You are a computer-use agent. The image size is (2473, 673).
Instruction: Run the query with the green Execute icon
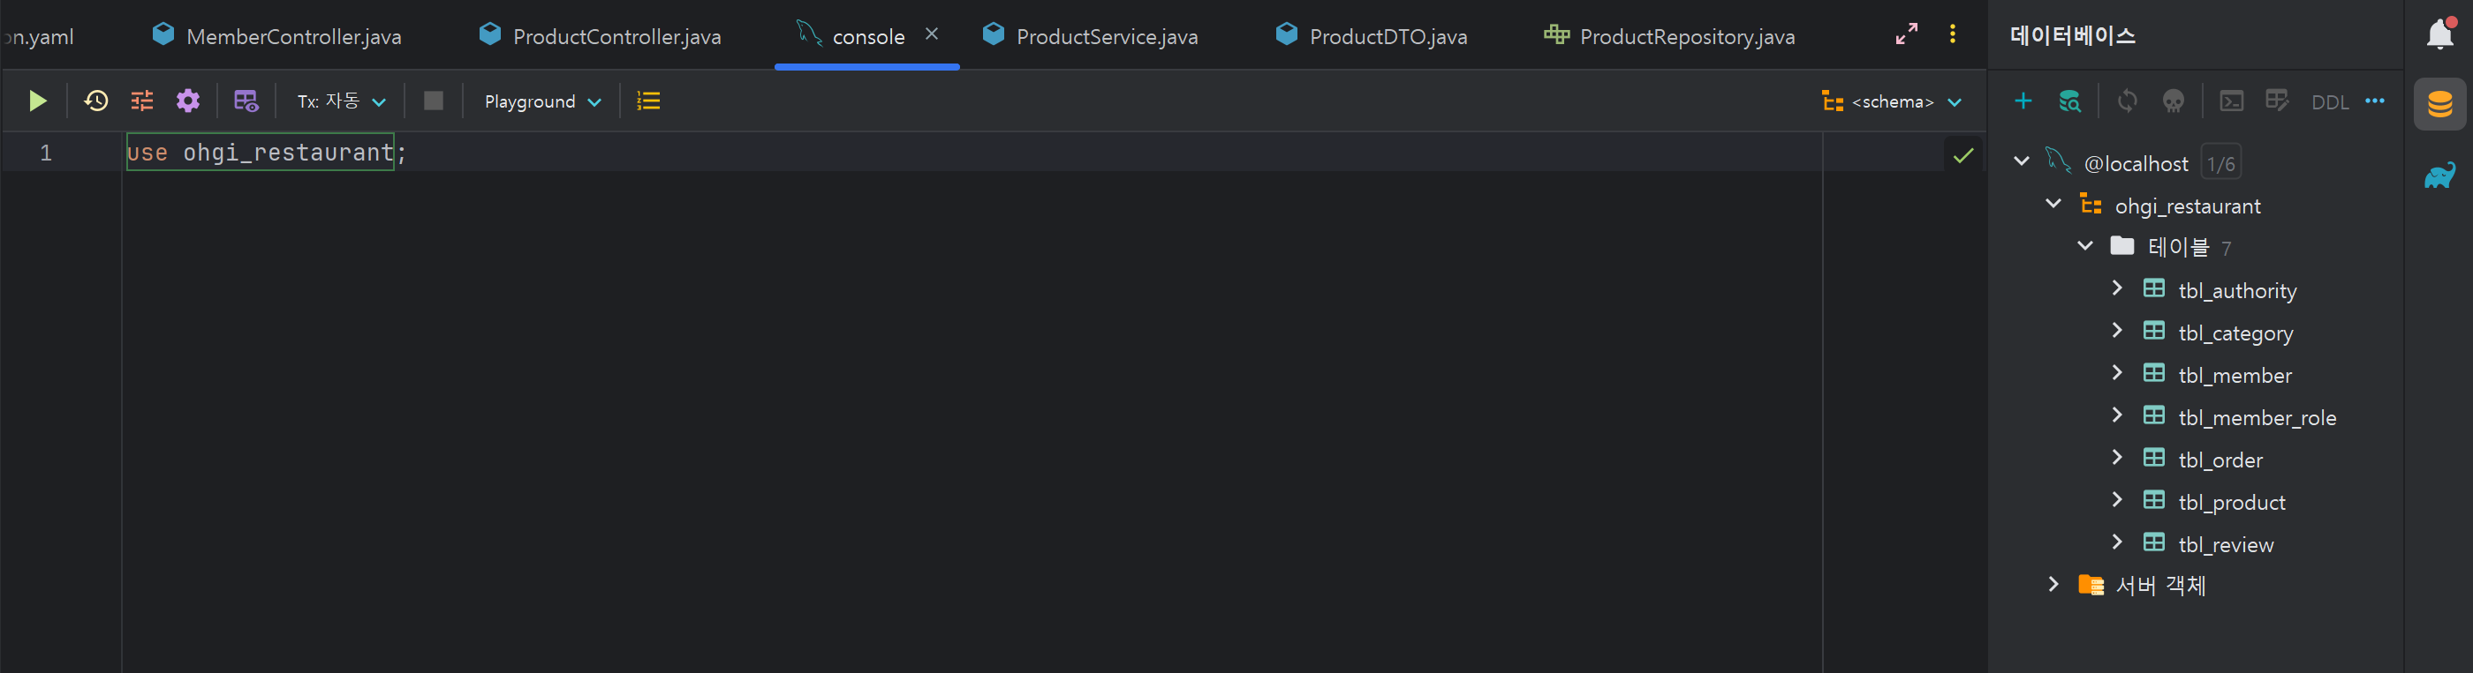coord(37,101)
